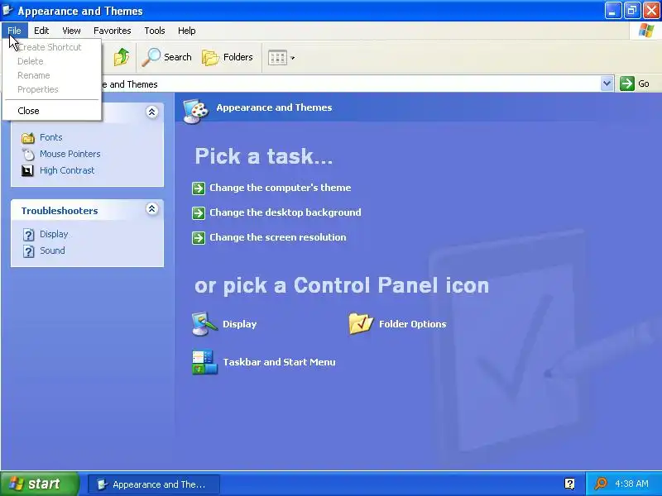Click the greyed Rename menu entry
Screen dimensions: 662x496
click(x=52, y=75)
